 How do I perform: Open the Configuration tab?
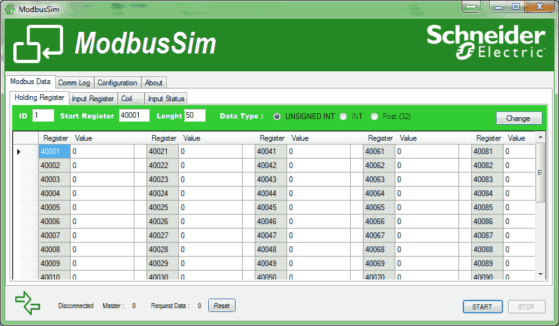[x=117, y=83]
